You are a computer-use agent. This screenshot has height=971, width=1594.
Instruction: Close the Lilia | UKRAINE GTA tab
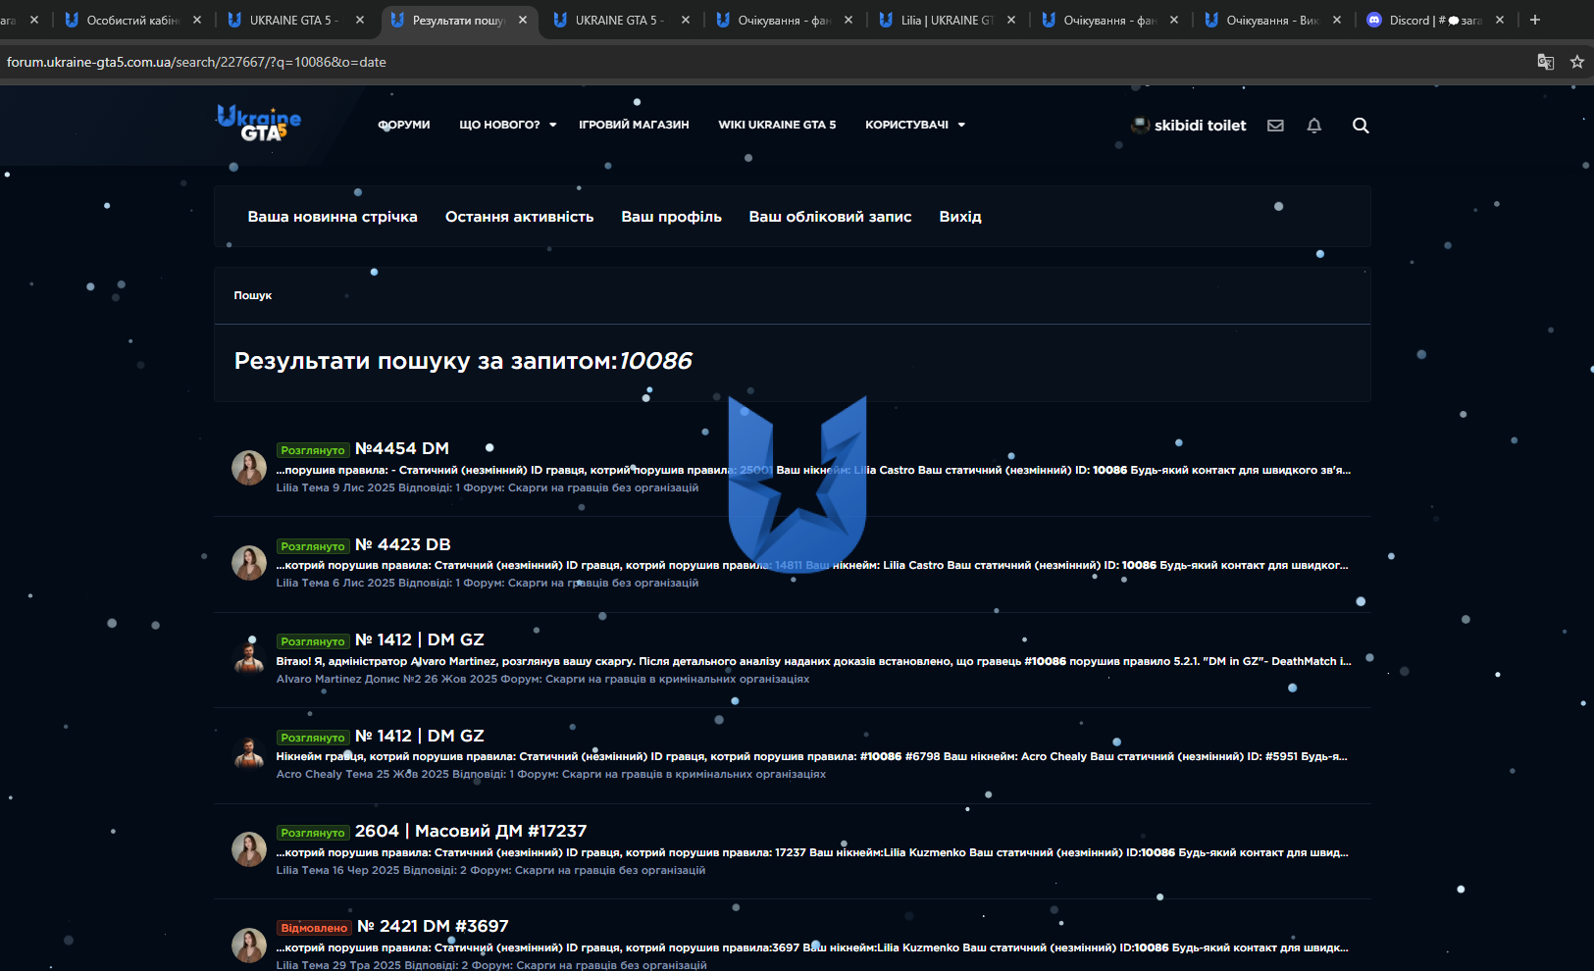(1011, 20)
